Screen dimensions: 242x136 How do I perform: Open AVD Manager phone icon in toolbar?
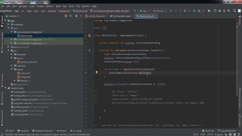224,11
